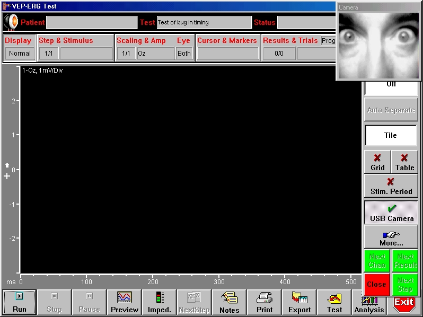Open the Imped. impedance check
The width and height of the screenshot is (423, 317).
tap(160, 302)
